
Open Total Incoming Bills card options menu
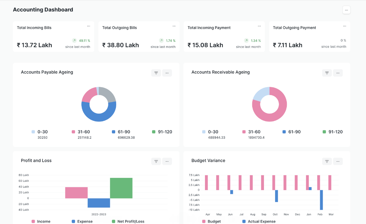(88, 26)
